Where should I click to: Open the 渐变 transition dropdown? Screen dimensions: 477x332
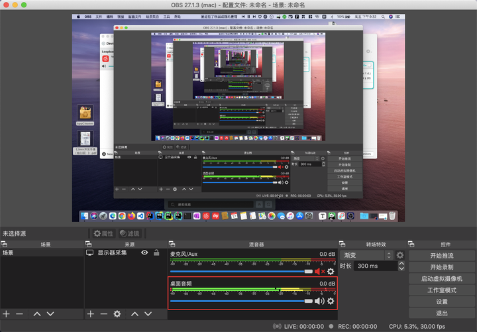click(x=366, y=255)
